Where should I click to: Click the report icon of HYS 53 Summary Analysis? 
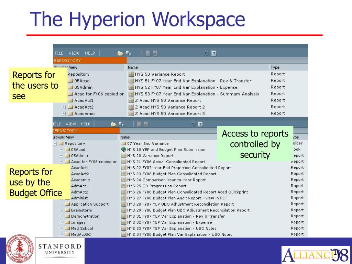131,94
